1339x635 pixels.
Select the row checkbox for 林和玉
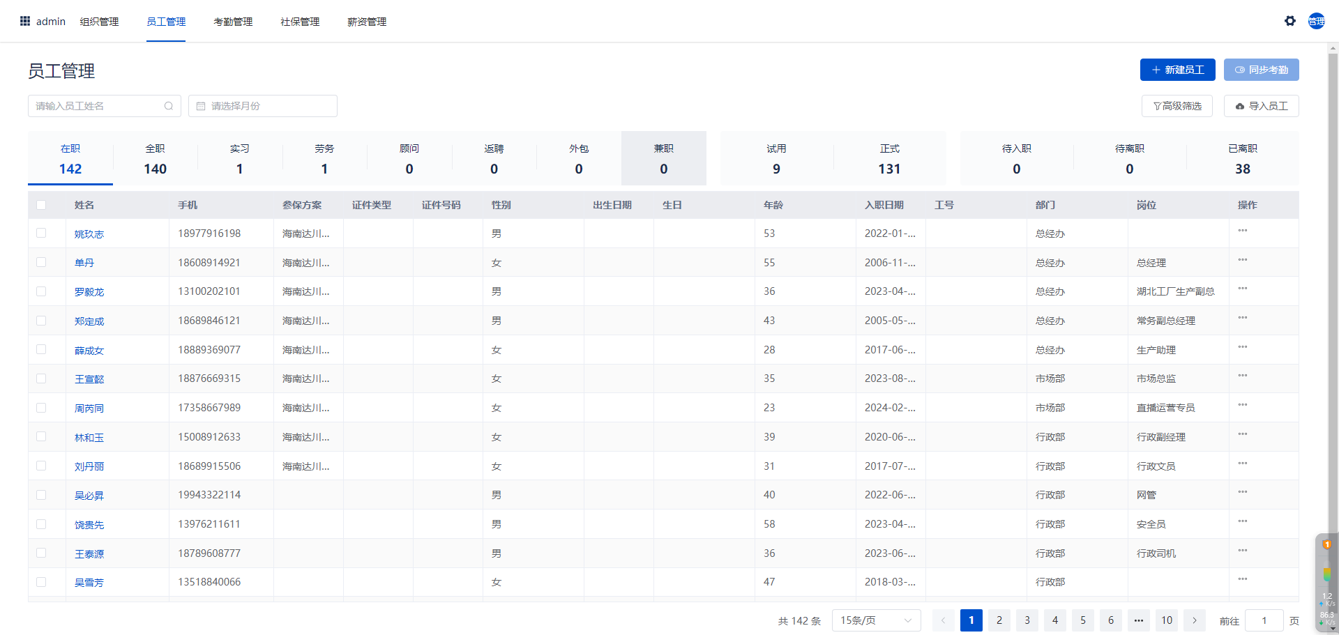(x=41, y=437)
